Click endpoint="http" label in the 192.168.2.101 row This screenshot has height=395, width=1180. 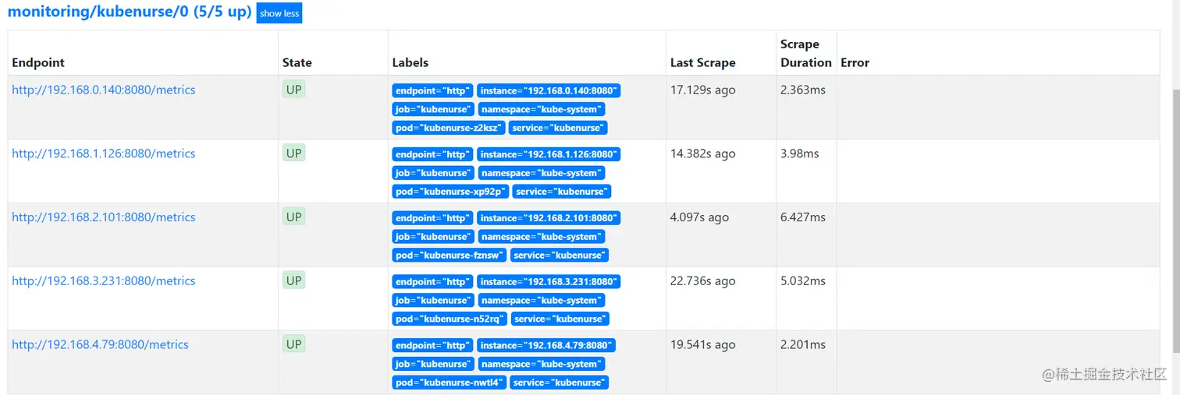click(x=432, y=218)
